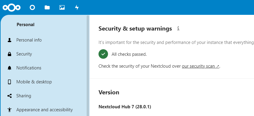Click 'Nextcloud Hub 7 (28.0.1)' version text
The height and width of the screenshot is (116, 254).
tap(125, 107)
